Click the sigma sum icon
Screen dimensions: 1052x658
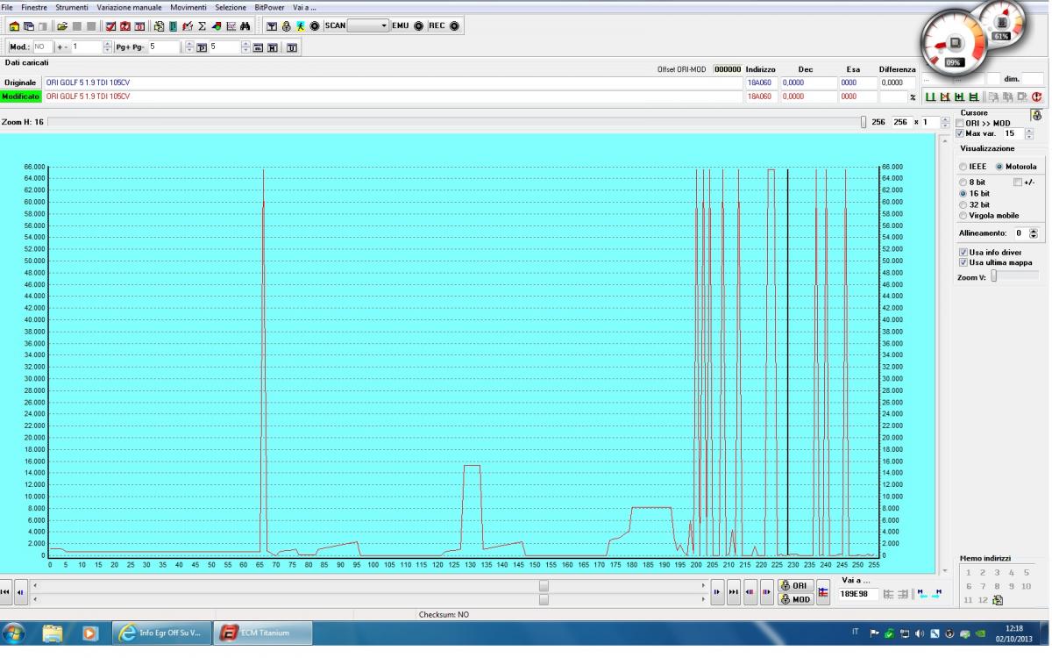tap(203, 26)
